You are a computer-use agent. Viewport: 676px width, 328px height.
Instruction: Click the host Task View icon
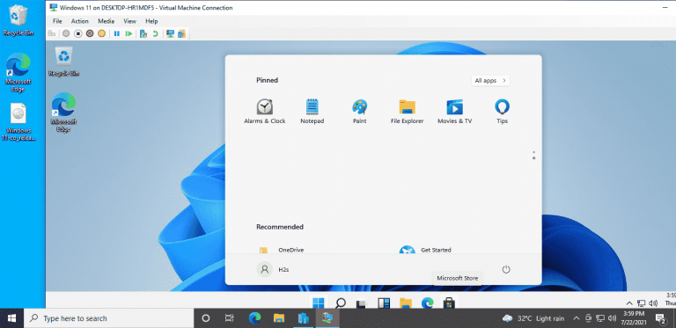coord(230,318)
